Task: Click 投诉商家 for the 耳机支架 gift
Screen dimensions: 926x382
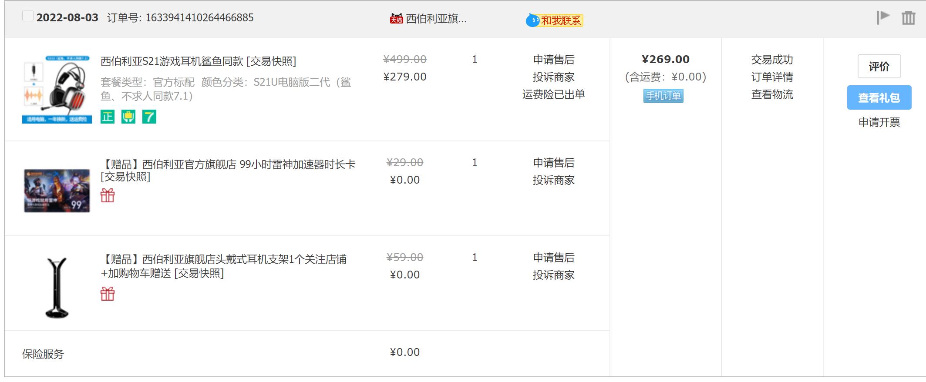Action: pos(554,275)
